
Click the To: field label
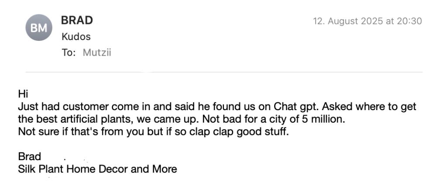coord(69,53)
